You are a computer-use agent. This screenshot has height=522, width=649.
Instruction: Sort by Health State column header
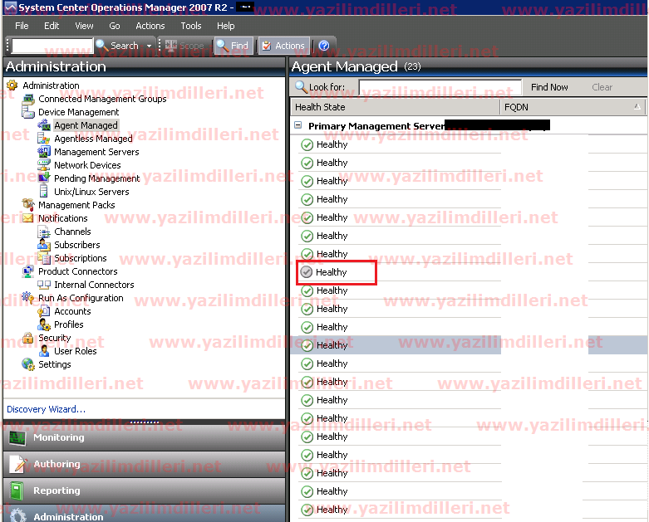396,107
